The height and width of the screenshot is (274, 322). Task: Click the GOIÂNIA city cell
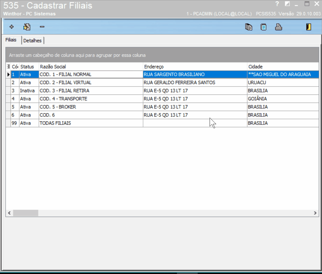[283, 99]
